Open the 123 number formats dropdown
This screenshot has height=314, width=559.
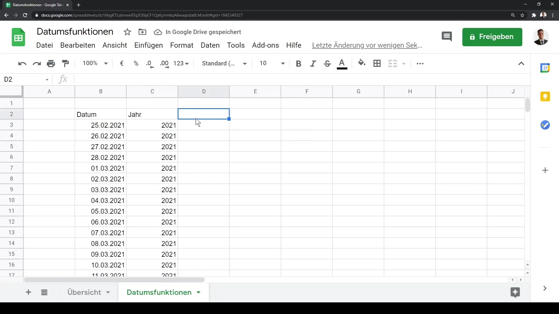(x=181, y=63)
